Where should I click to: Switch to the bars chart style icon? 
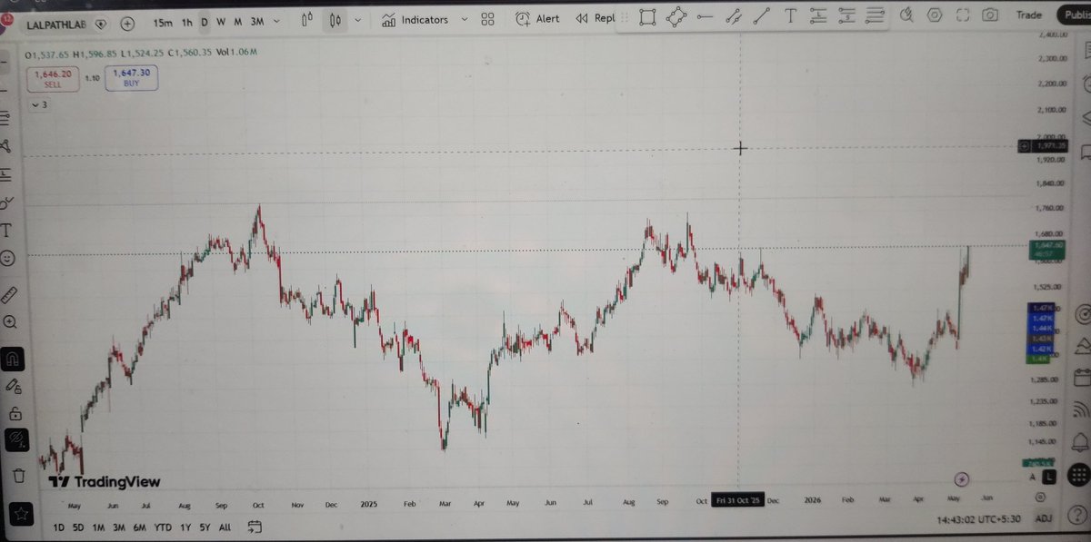pyautogui.click(x=307, y=20)
